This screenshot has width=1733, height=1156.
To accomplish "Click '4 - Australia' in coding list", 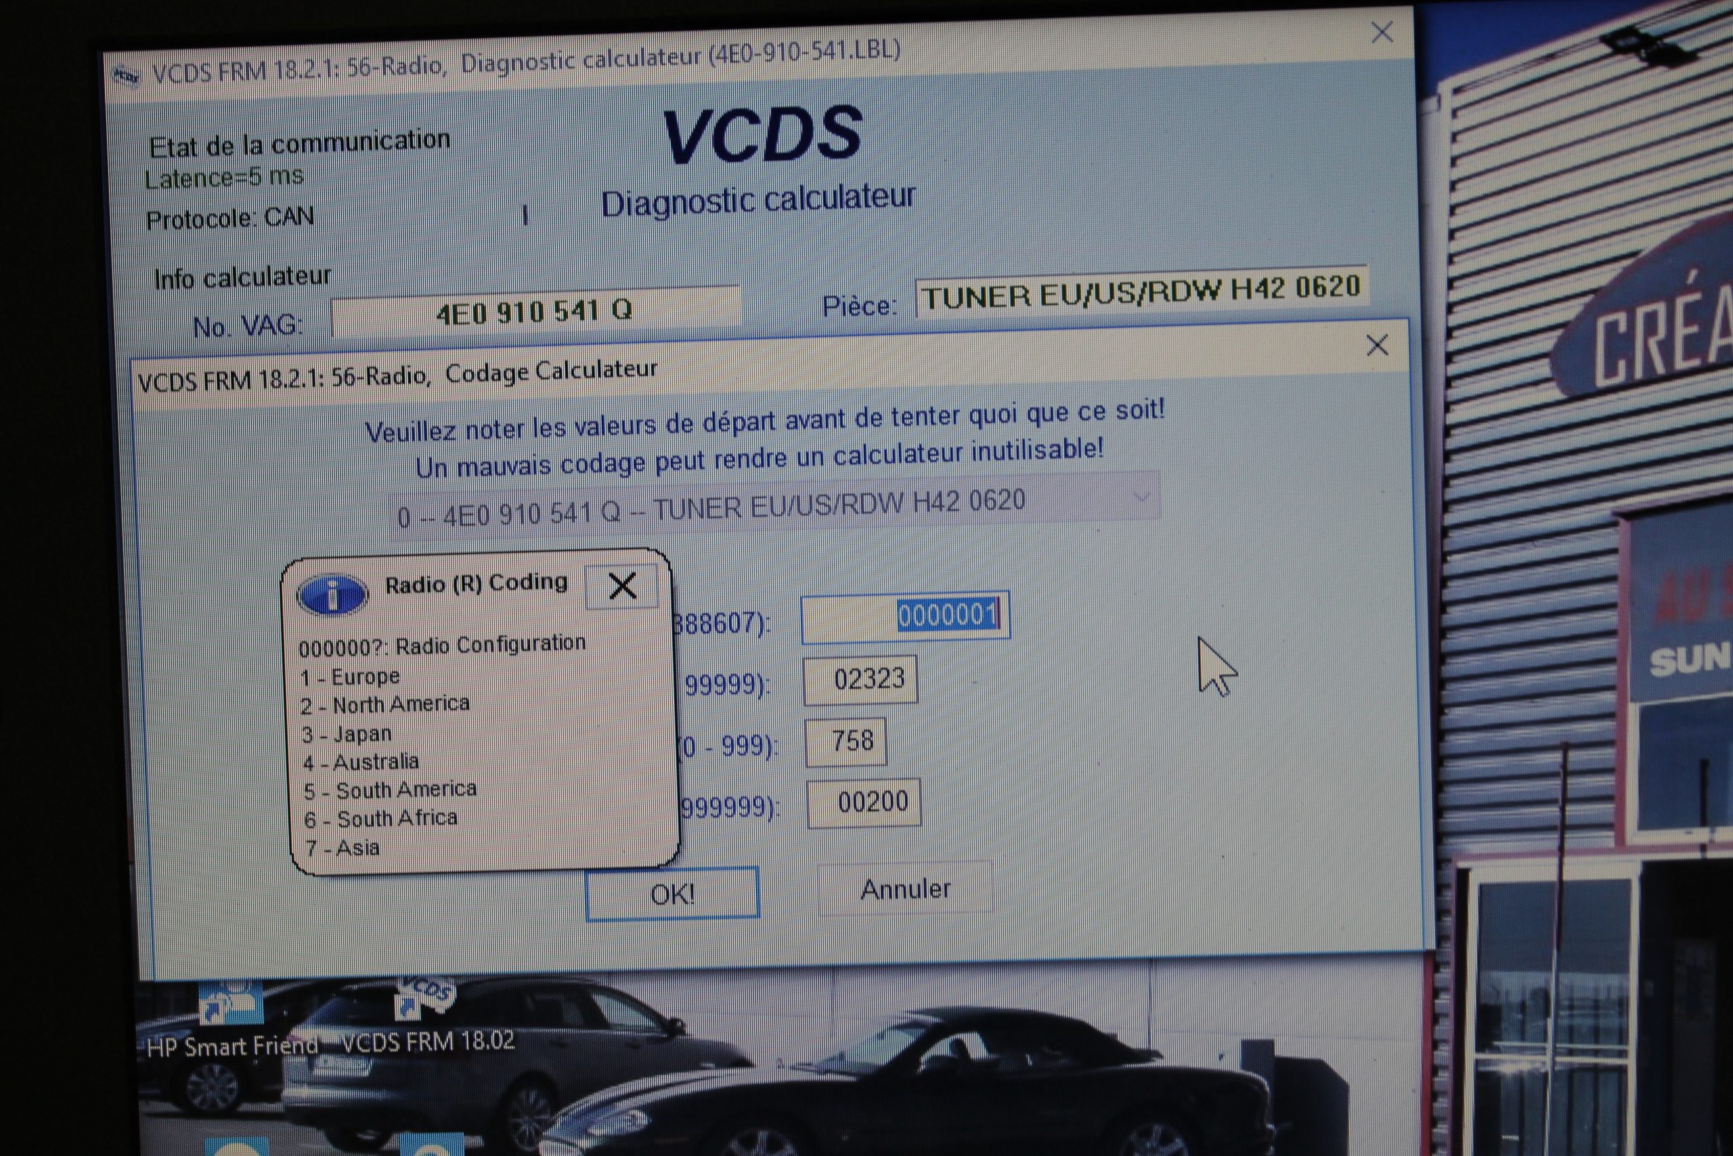I will point(361,762).
